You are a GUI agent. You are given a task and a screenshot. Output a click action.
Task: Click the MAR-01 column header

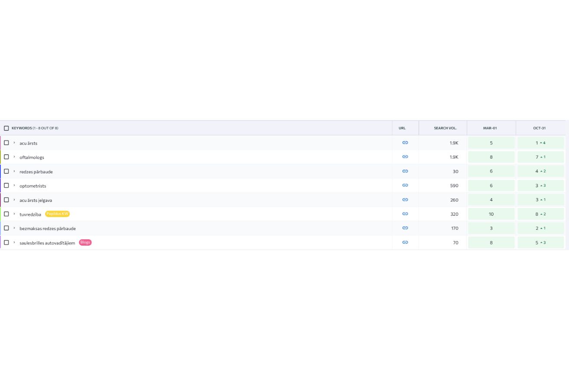tap(490, 128)
